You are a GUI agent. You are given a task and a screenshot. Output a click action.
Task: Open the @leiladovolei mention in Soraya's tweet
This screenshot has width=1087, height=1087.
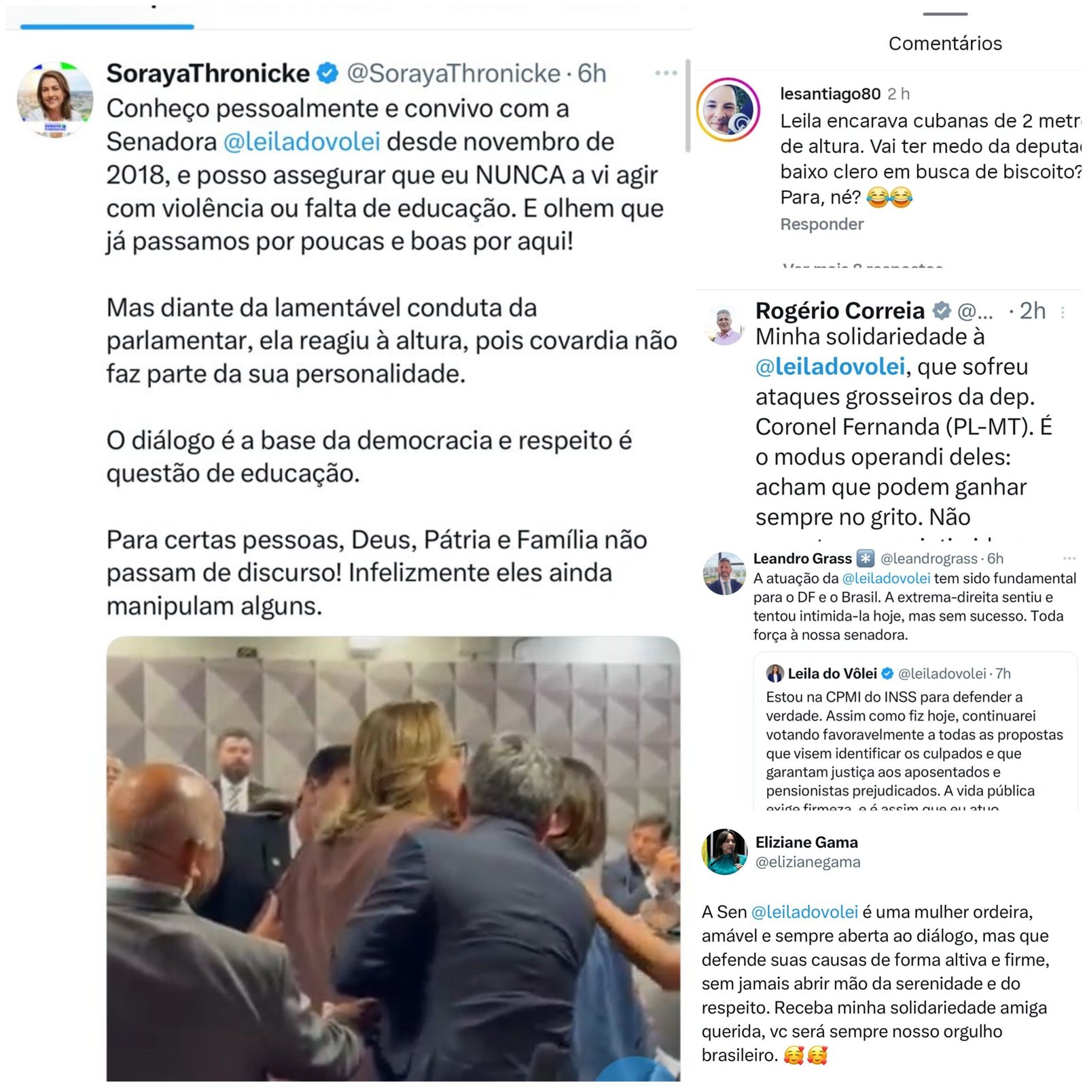(302, 142)
